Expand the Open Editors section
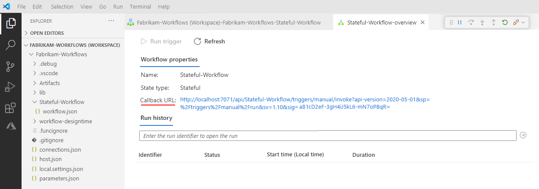Image resolution: width=539 pixels, height=189 pixels. coord(47,33)
